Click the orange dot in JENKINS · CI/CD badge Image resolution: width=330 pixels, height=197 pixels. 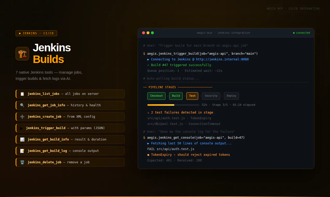point(20,33)
